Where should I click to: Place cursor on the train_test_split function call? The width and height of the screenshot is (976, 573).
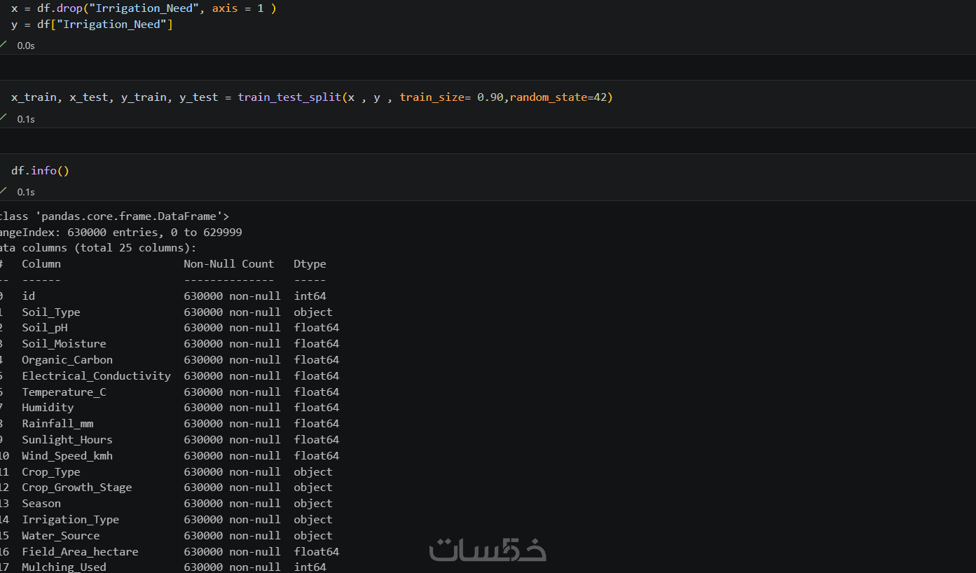click(x=290, y=97)
